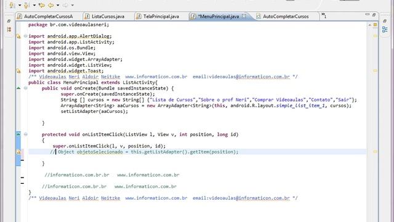Image resolution: width=394 pixels, height=222 pixels.
Task: Open the Next Annotation dropdown arrow
Action: (20, 6)
